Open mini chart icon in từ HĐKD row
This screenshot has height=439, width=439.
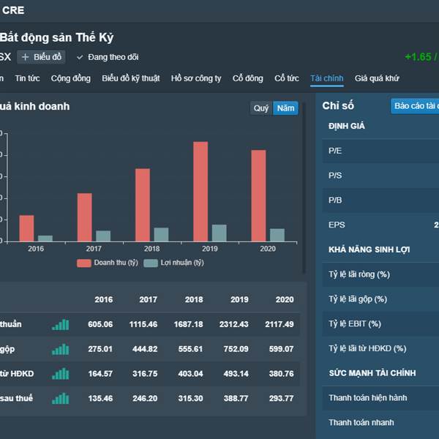coord(61,374)
